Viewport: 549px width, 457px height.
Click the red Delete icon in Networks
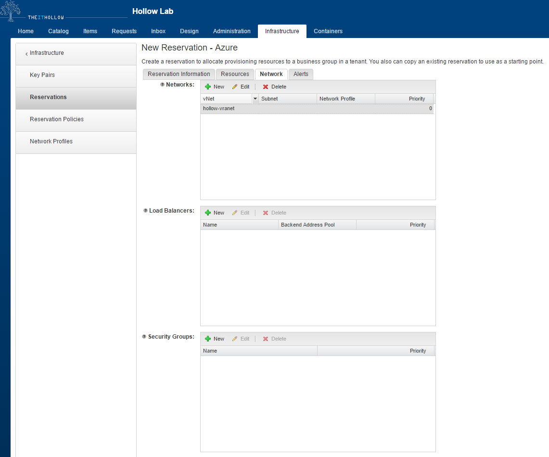(x=266, y=87)
